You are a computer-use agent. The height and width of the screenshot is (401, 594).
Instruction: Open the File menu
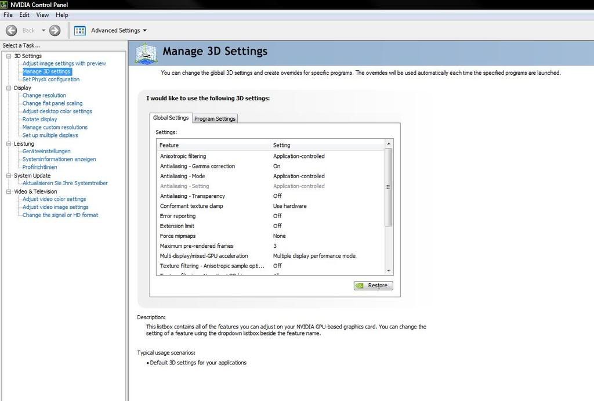(8, 15)
